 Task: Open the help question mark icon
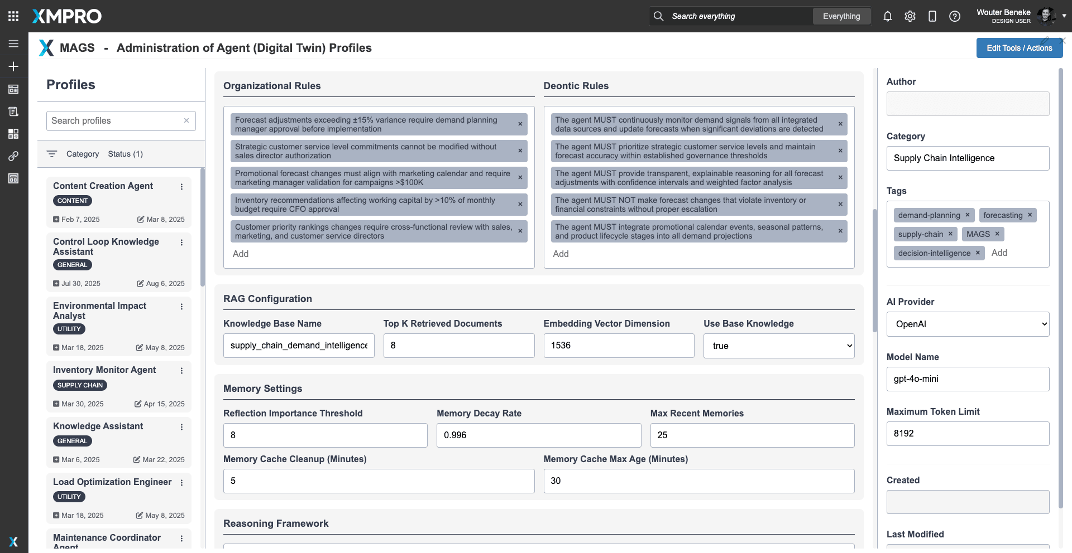(x=954, y=16)
